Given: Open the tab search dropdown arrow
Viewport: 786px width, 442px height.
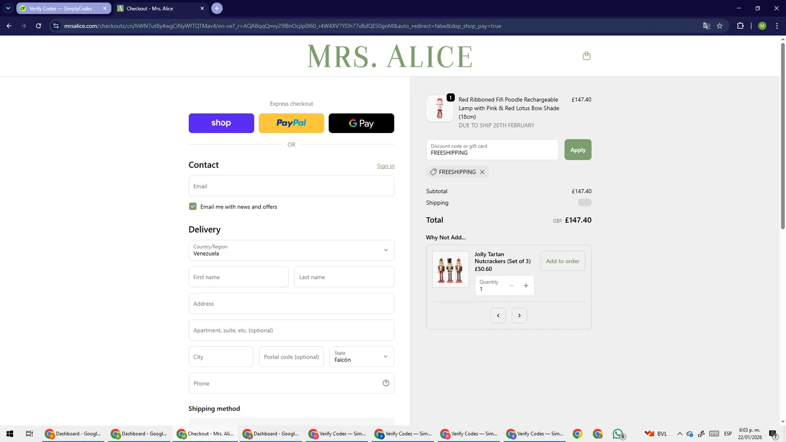Looking at the screenshot, I should point(8,8).
